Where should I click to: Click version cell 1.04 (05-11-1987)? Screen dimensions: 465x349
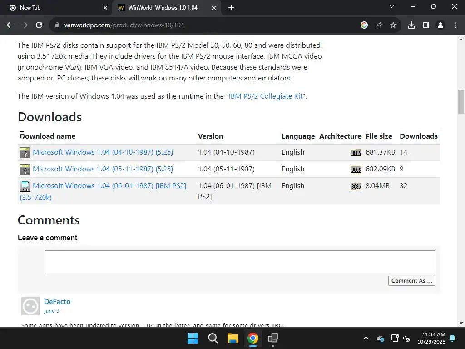coord(226,169)
